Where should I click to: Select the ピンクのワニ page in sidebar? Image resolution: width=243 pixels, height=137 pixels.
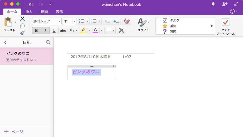pos(27,56)
